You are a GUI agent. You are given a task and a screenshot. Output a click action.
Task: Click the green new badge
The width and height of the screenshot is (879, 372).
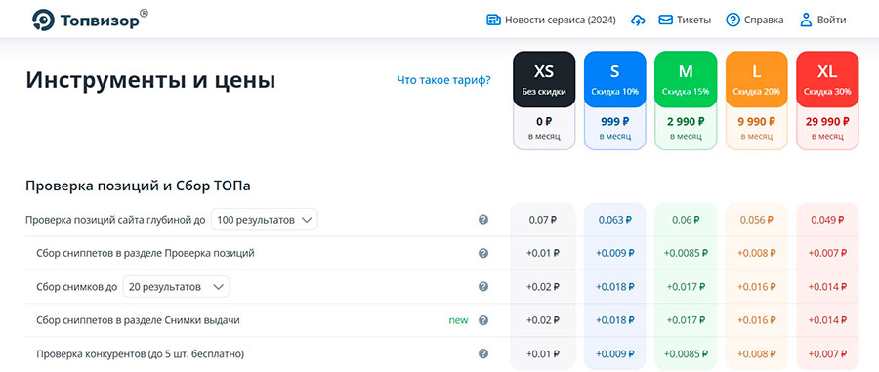[458, 320]
